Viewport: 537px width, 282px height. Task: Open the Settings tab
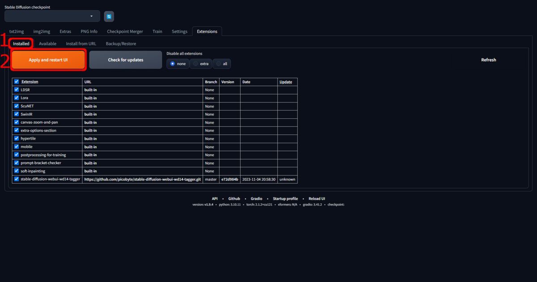click(x=179, y=32)
